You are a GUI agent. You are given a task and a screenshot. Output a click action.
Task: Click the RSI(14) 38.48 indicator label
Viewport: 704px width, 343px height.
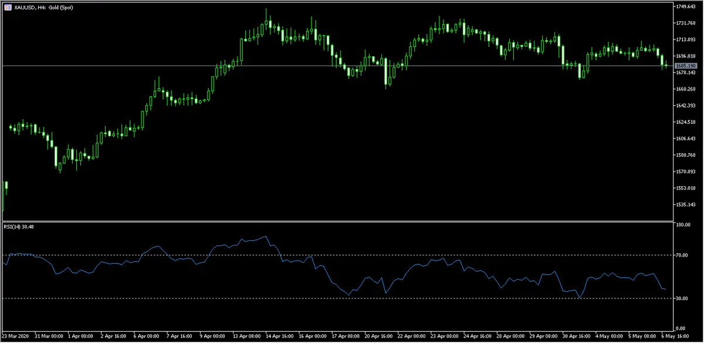[18, 227]
